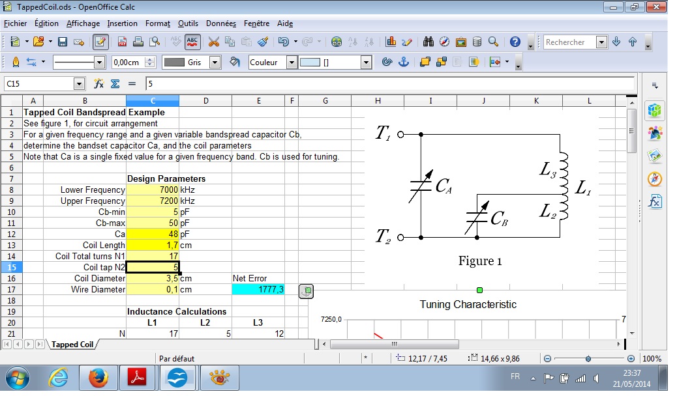Send document by e-mail icon
The height and width of the screenshot is (396, 677).
[78, 42]
